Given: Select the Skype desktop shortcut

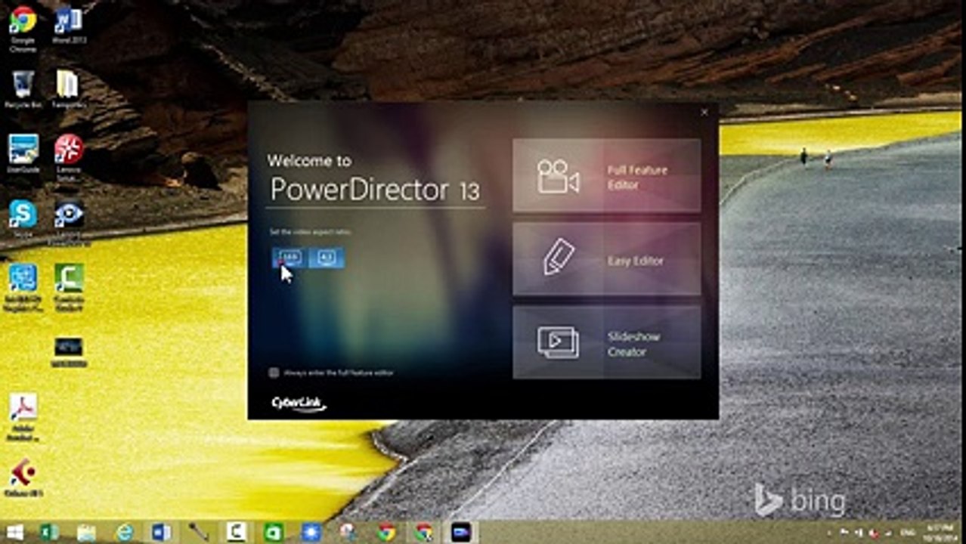Looking at the screenshot, I should tap(23, 219).
